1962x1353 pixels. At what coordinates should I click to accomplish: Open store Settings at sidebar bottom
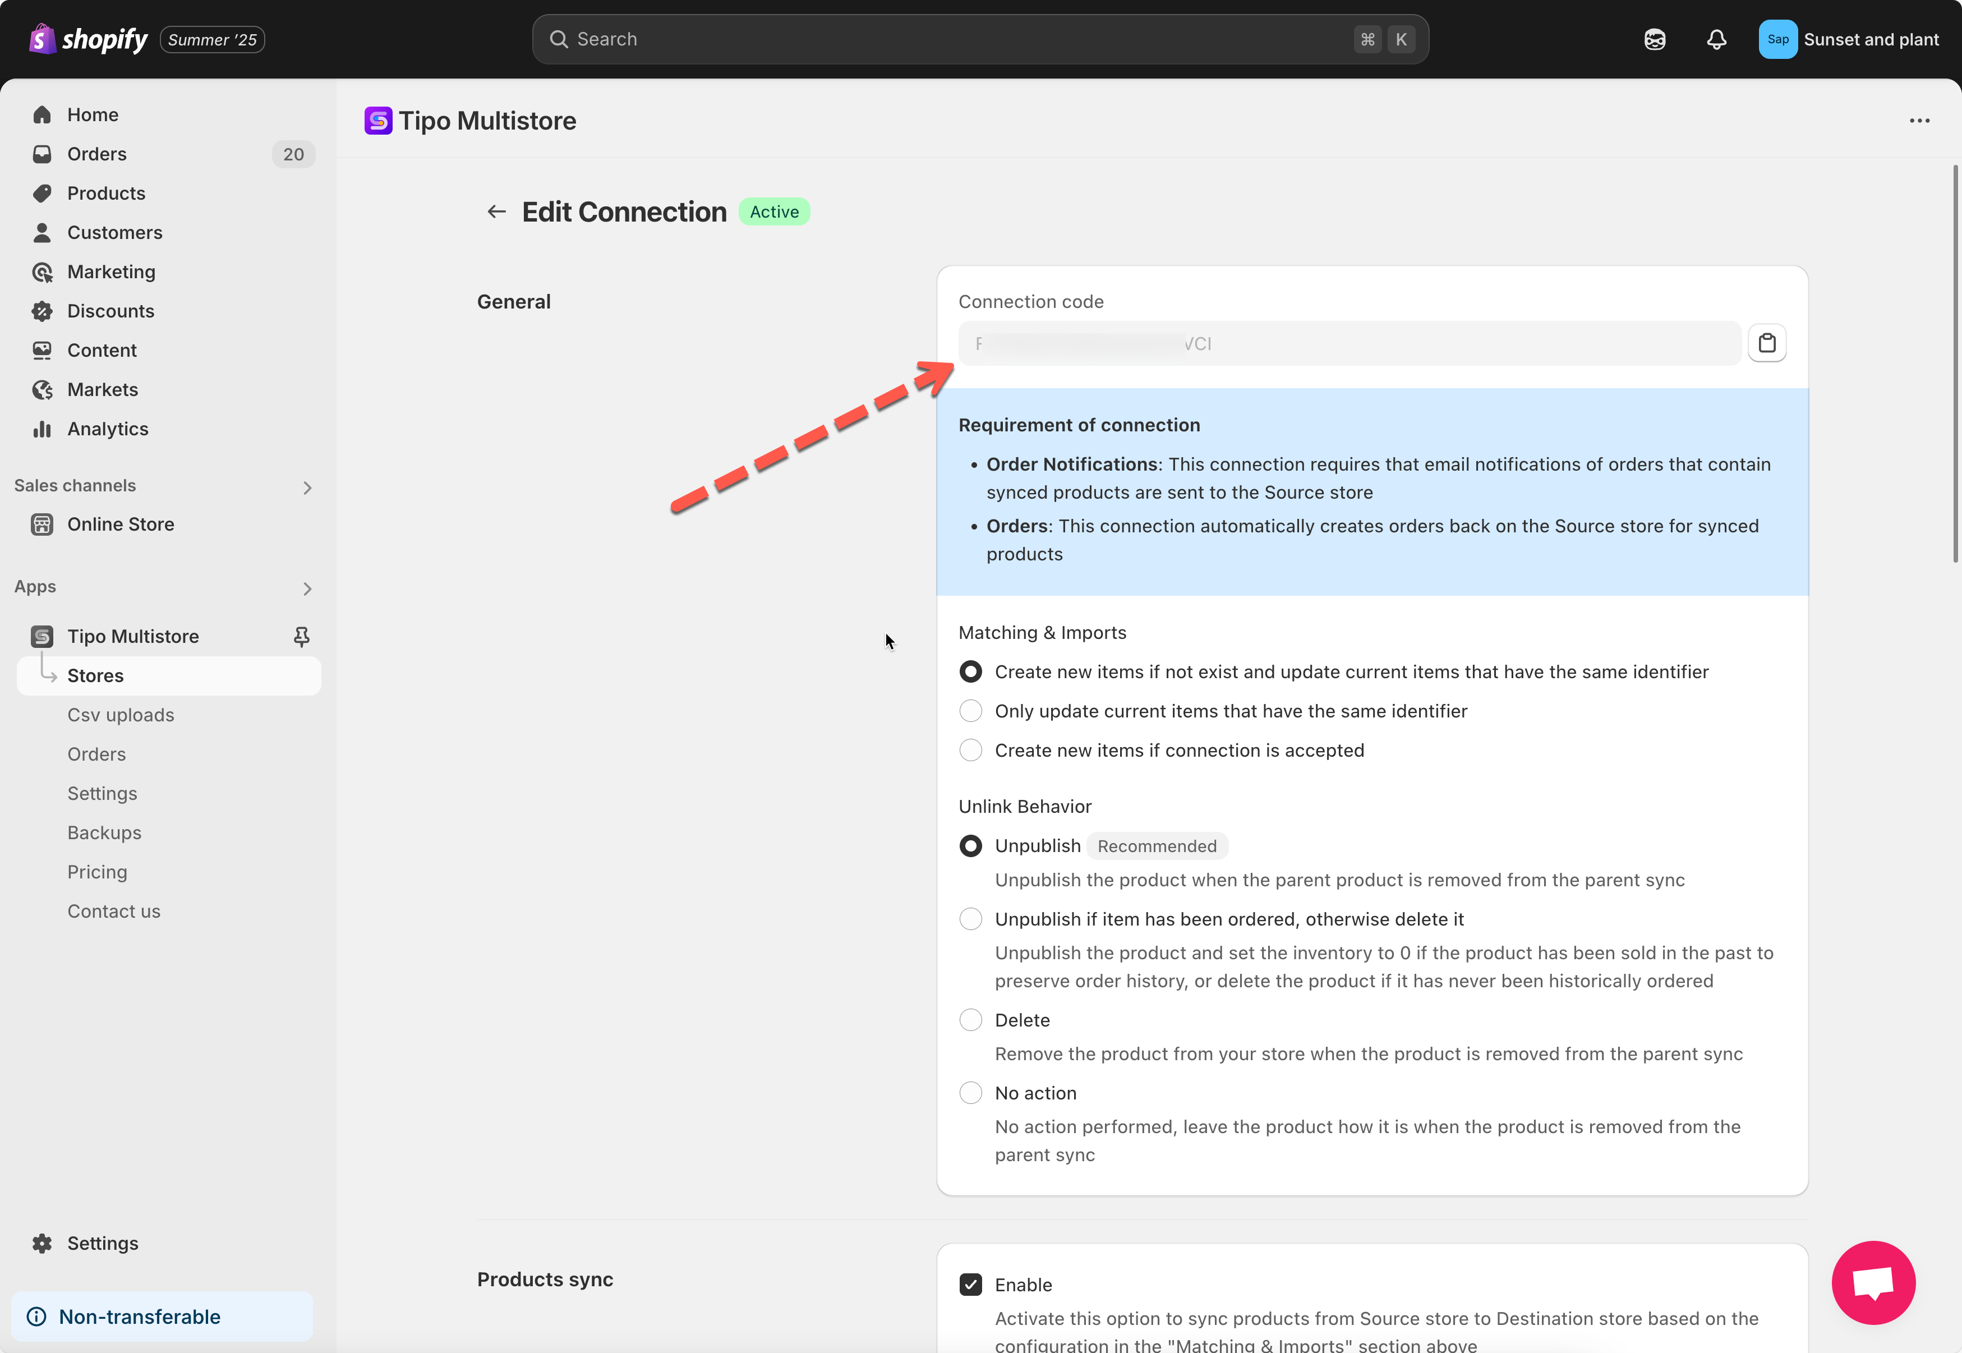click(x=169, y=1243)
